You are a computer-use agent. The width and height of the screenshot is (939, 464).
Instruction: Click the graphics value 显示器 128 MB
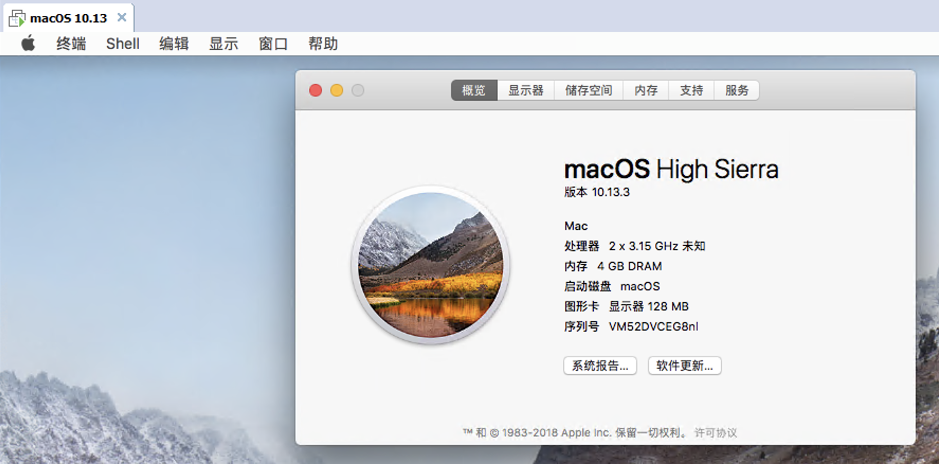coord(648,306)
